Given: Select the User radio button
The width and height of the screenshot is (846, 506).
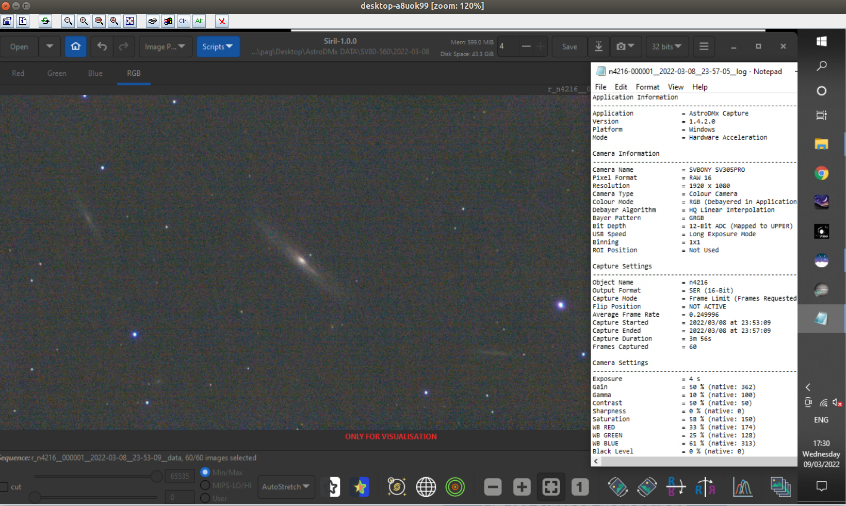Looking at the screenshot, I should click(x=205, y=498).
